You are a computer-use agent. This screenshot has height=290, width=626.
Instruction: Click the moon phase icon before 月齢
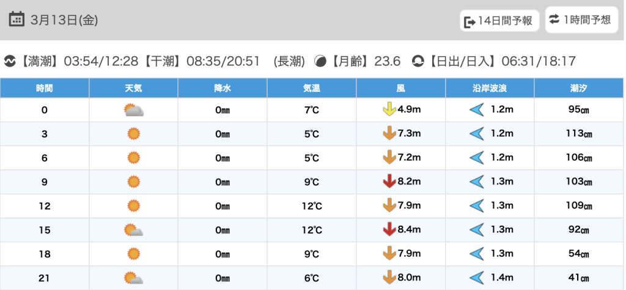click(320, 61)
